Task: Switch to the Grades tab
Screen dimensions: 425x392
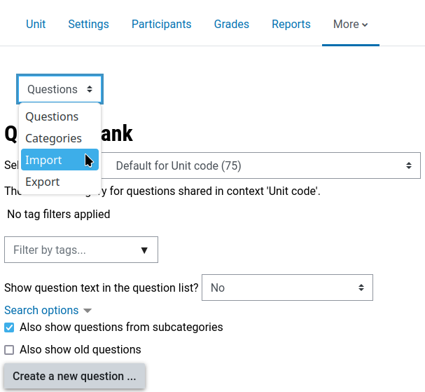Action: 232,24
